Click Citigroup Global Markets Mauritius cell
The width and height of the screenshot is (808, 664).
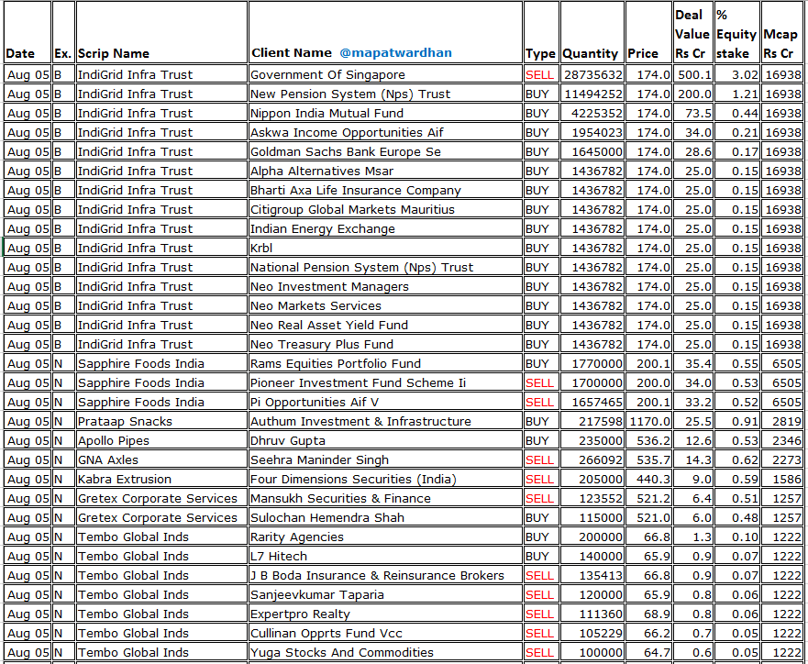point(385,210)
